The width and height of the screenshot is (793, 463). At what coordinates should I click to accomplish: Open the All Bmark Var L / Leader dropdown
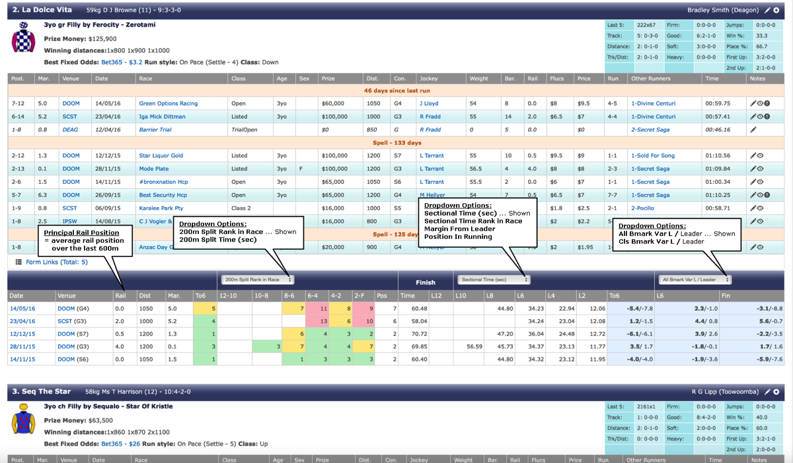(693, 280)
